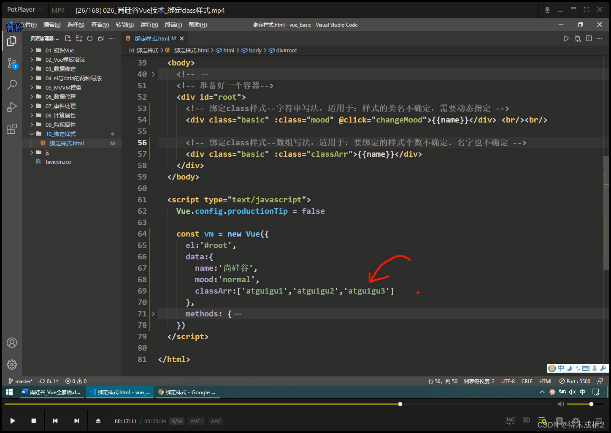This screenshot has height=433, width=611.
Task: Toggle PotPlayer 360 degree video mode
Action: (510, 420)
